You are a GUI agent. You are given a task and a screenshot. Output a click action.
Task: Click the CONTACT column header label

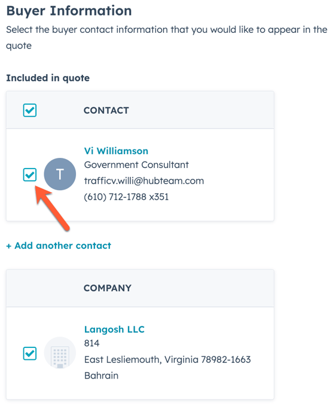point(106,111)
